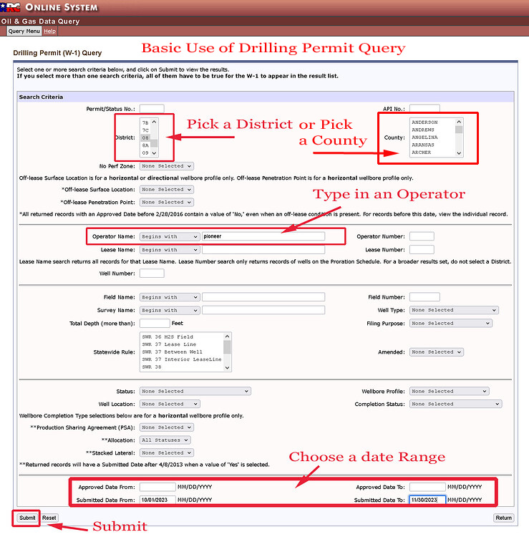
Task: Expand the Filing Purpose dropdown
Action: 451,324
